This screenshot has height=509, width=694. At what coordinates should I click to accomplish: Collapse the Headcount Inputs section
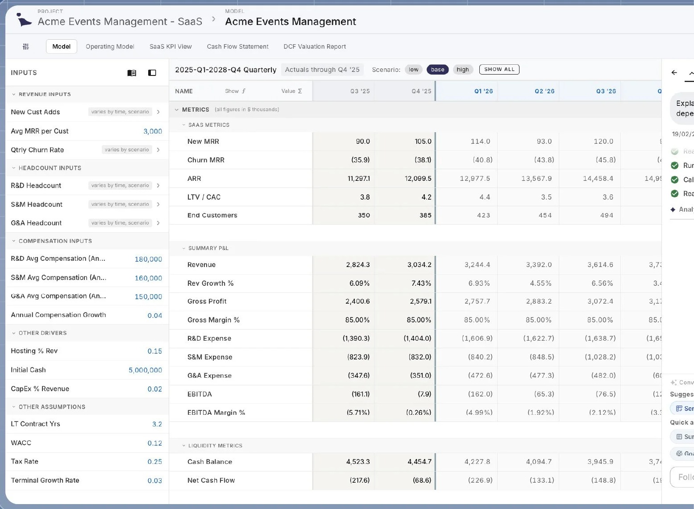click(x=14, y=168)
